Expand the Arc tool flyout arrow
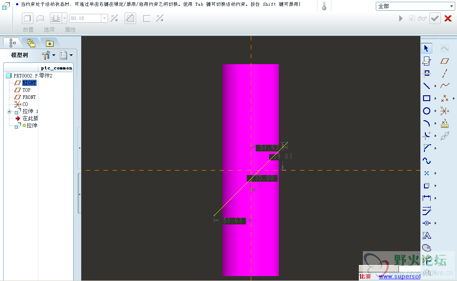The height and width of the screenshot is (281, 457). click(436, 123)
